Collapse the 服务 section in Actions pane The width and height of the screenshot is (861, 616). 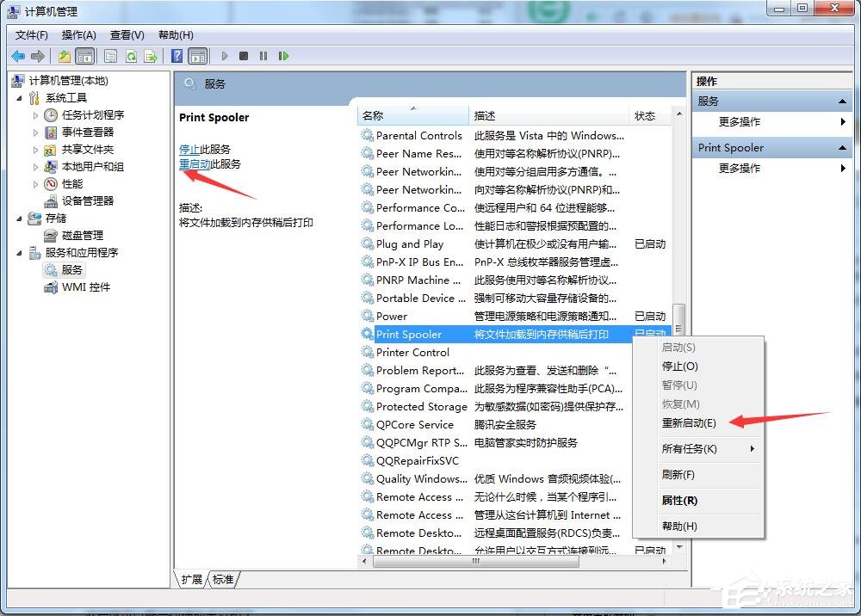842,102
